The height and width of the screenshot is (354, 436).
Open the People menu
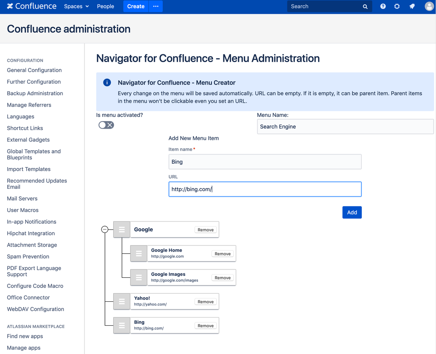pos(105,6)
